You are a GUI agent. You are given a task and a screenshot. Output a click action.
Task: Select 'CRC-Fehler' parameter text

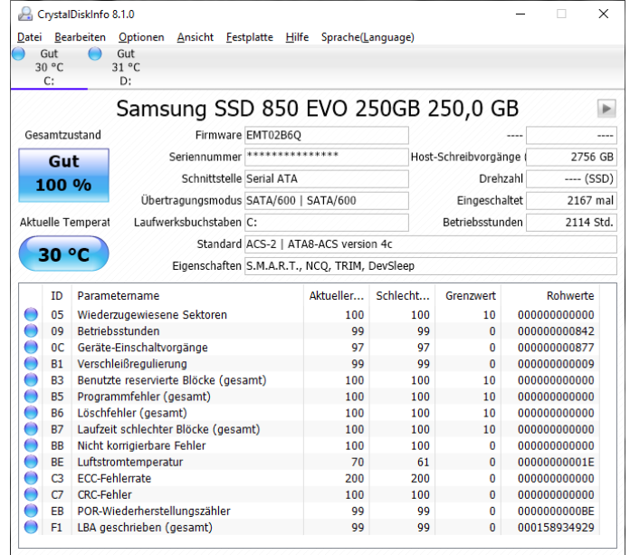[104, 494]
